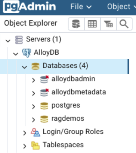Click the Servers group icon
Image resolution: width=136 pixels, height=153 pixels.
point(19,40)
